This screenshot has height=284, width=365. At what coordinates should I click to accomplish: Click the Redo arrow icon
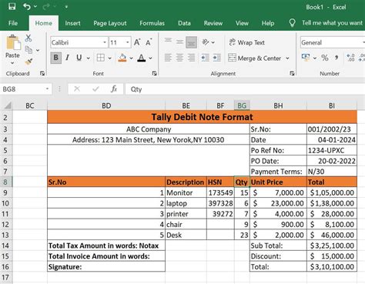[x=46, y=6]
